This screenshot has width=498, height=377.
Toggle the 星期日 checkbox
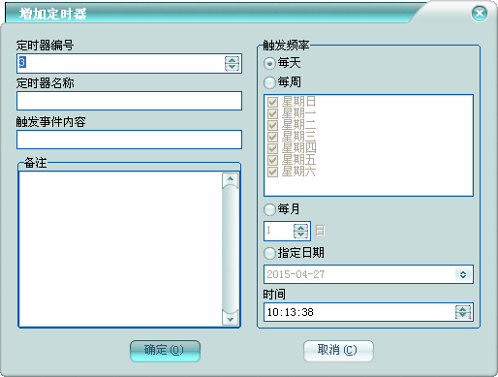(272, 102)
